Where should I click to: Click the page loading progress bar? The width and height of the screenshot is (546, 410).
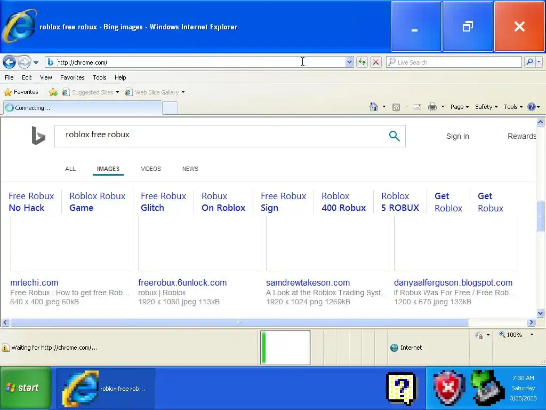coord(285,348)
